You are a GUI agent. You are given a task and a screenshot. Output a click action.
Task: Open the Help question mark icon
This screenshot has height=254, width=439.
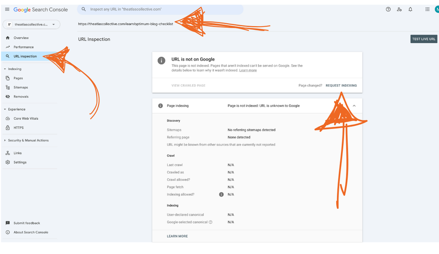click(388, 9)
